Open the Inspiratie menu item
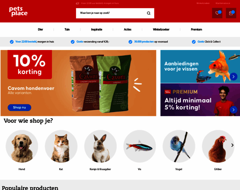 click(97, 29)
